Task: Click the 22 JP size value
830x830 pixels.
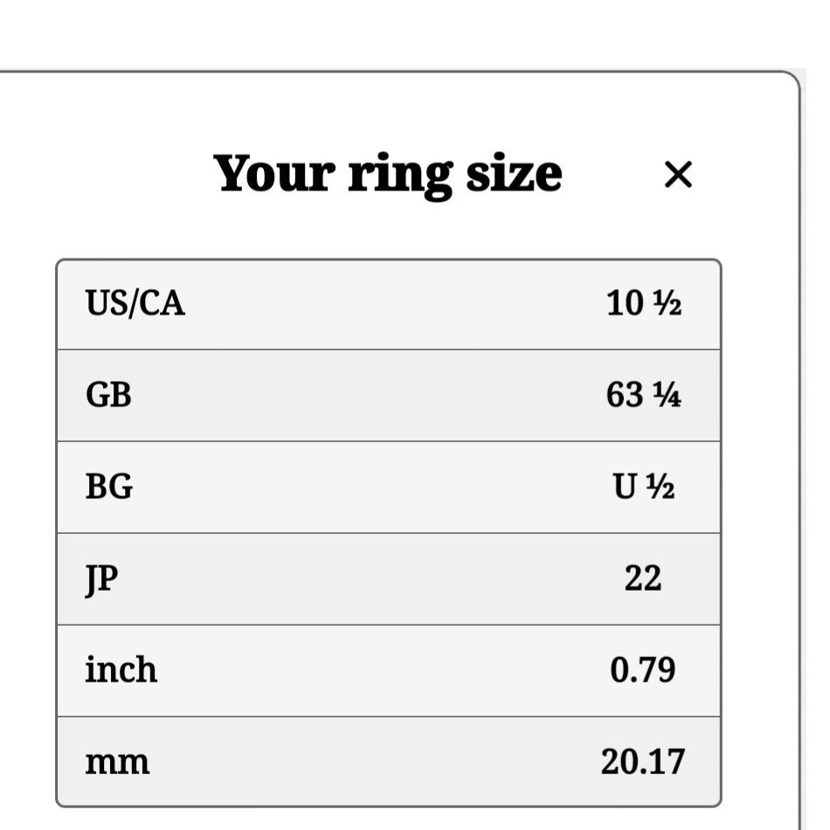Action: click(643, 578)
